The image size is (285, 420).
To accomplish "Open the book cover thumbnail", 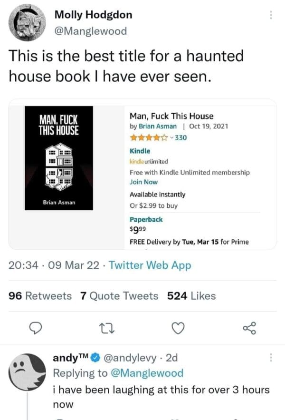I will 59,157.
